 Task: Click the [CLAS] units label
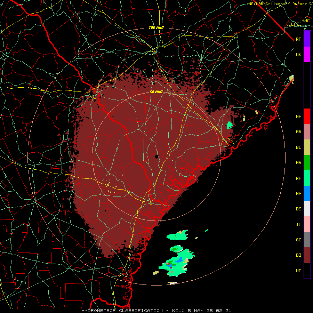pos(294,24)
